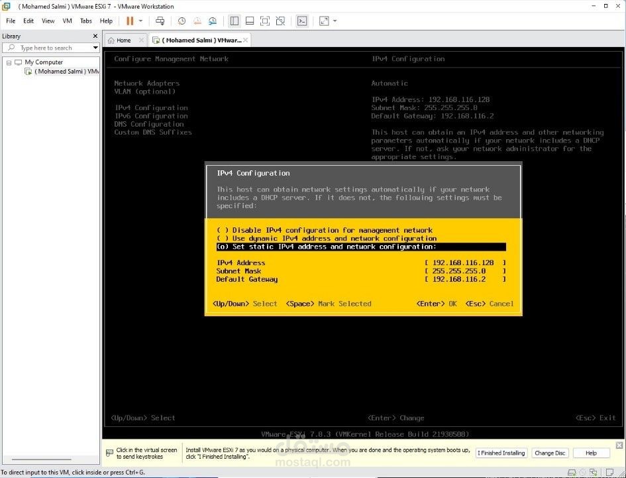Click IPv4 Configuration in the left ESXi menu
Image resolution: width=626 pixels, height=478 pixels.
click(151, 108)
